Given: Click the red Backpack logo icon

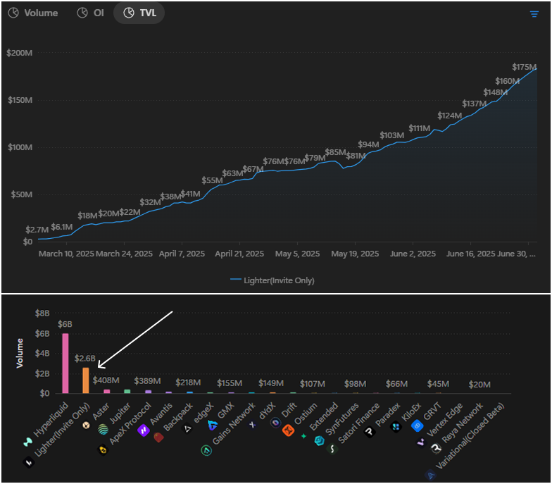Looking at the screenshot, I should point(159,437).
